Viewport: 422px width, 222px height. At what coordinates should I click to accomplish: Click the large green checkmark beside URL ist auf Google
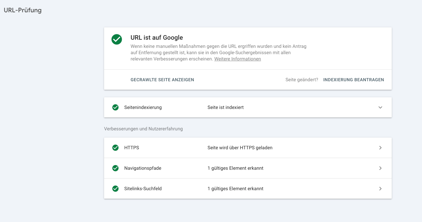[x=117, y=39]
